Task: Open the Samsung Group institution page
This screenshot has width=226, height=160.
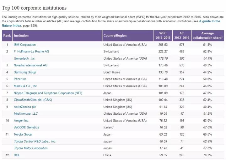Action: (25, 72)
